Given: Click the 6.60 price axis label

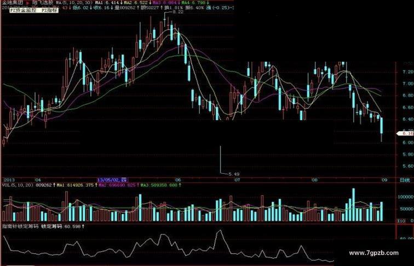Looking at the screenshot, I should 408,107.
